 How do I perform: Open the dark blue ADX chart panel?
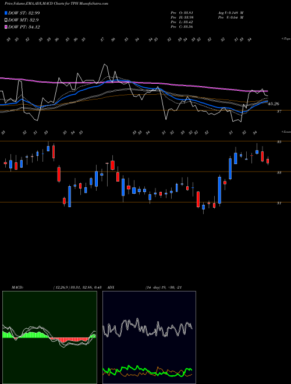pyautogui.click(x=149, y=337)
